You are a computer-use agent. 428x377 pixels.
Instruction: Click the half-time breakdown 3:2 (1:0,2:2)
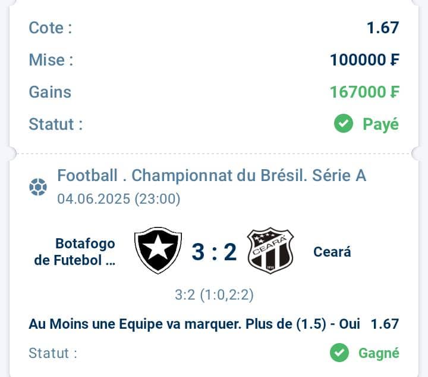point(214,295)
